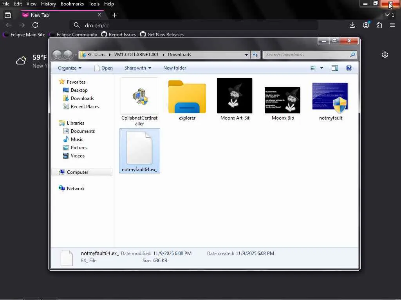Click the browser URL bar
401x300 pixels.
pos(194,25)
